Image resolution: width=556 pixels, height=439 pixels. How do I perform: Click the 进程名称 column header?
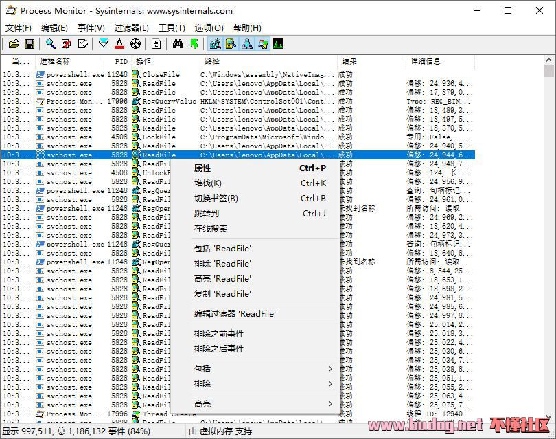[x=69, y=61]
